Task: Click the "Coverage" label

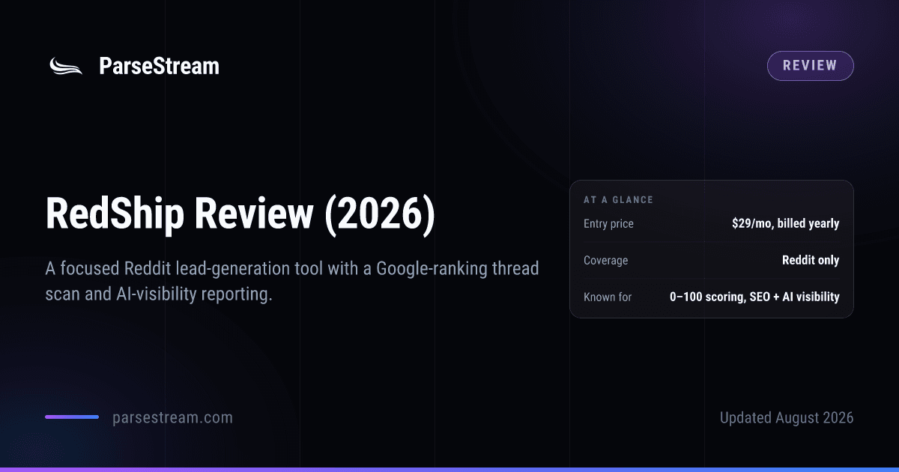Action: [x=605, y=260]
